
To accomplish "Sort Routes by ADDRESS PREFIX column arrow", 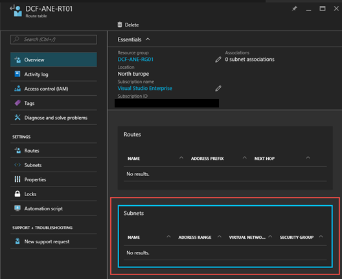I will [245, 158].
